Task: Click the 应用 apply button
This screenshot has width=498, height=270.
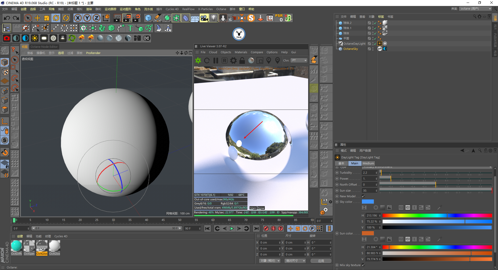Action: (x=321, y=261)
